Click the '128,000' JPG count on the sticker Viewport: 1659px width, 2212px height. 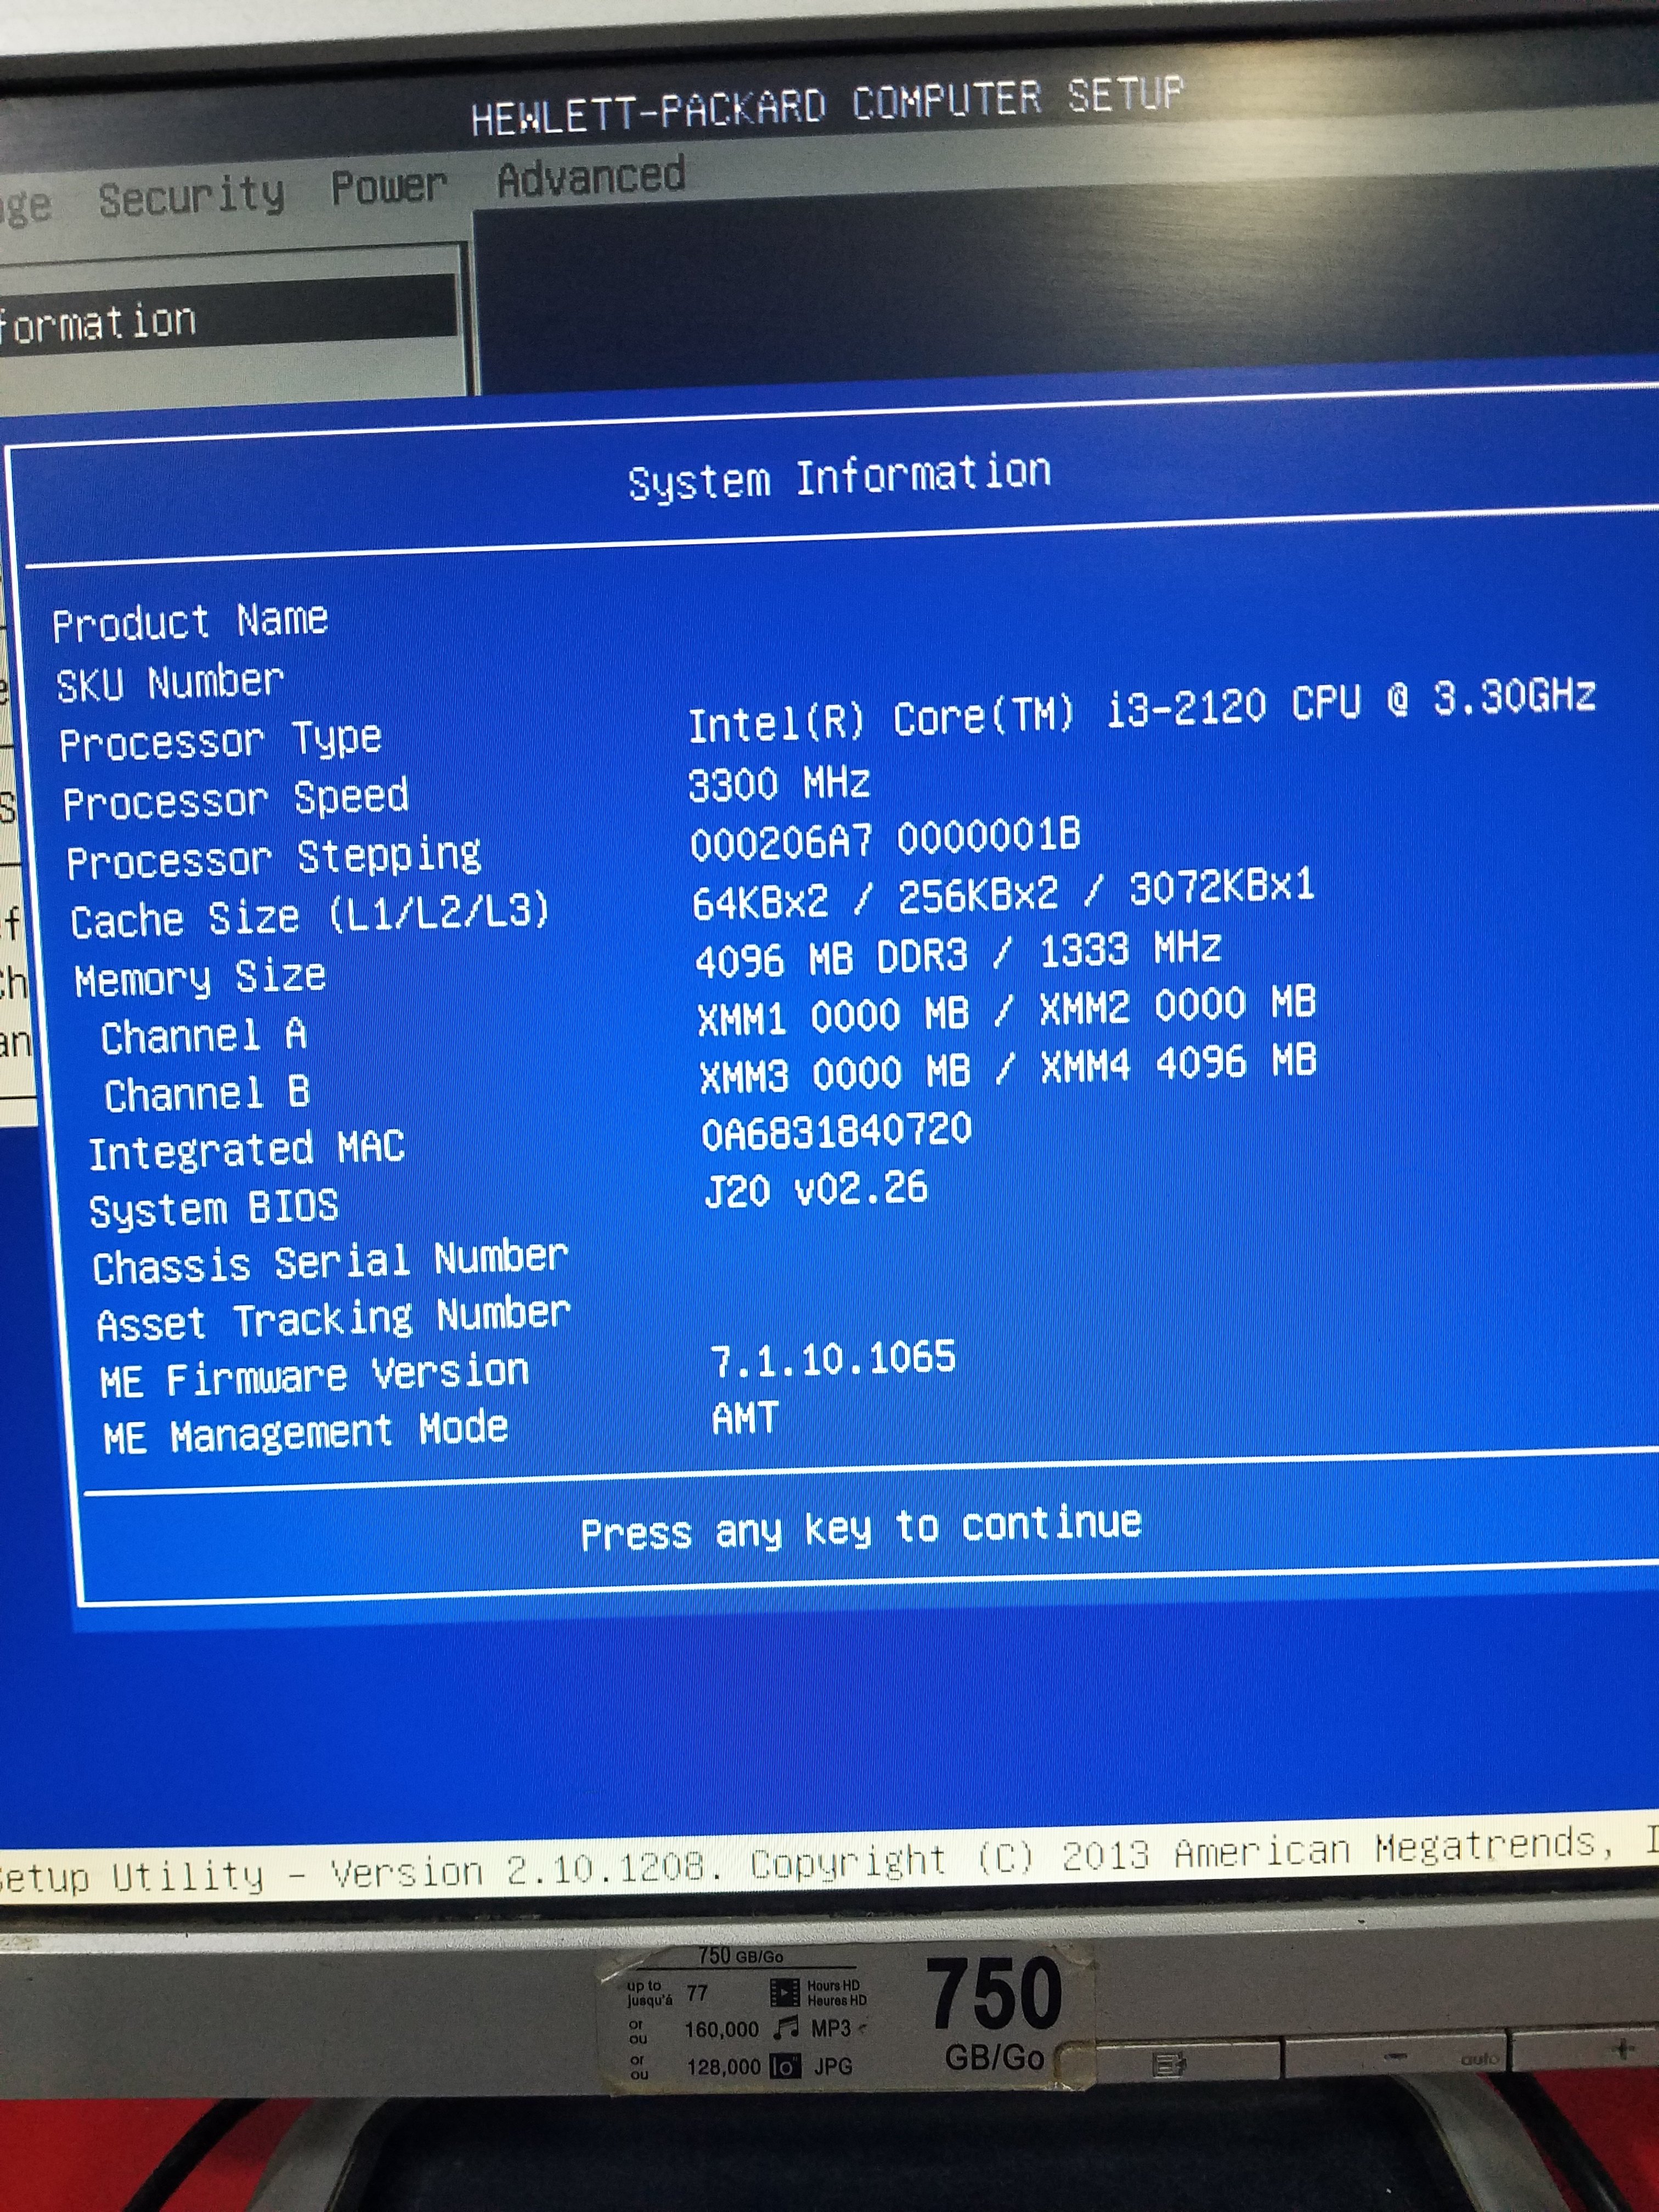tap(724, 2066)
